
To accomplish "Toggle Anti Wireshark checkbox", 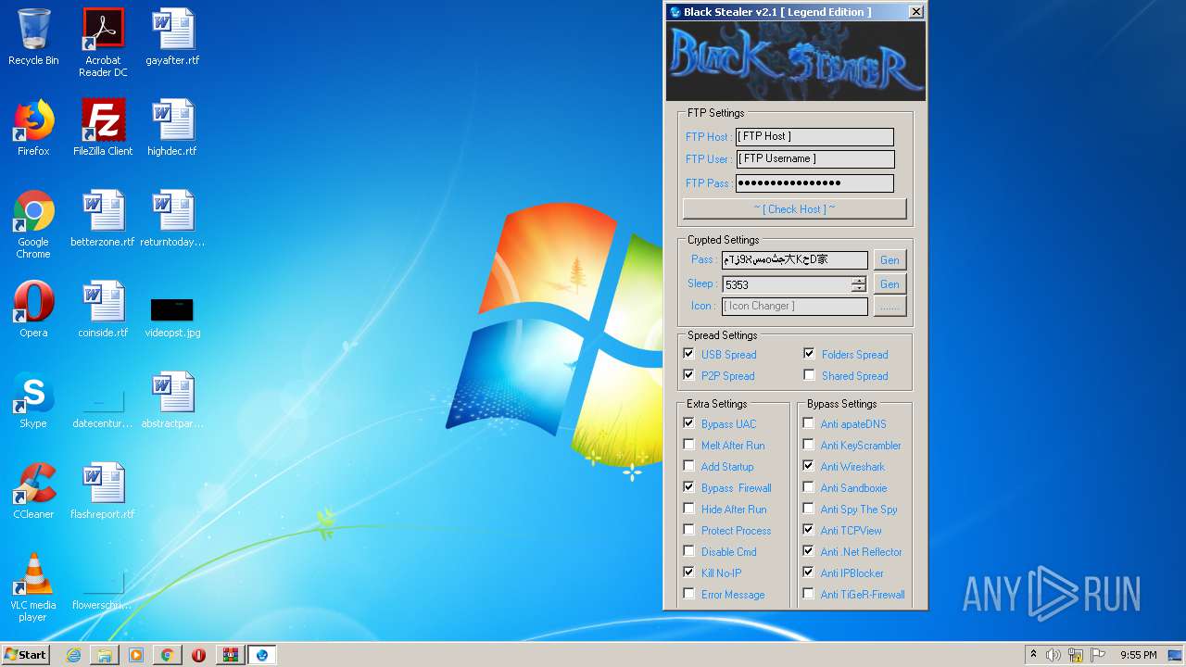I will click(x=809, y=466).
